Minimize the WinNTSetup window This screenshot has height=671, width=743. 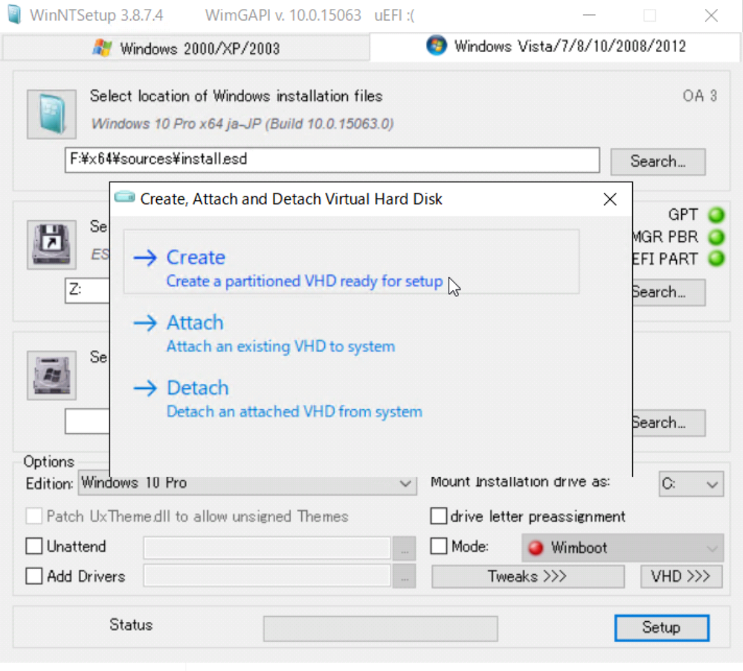point(589,16)
